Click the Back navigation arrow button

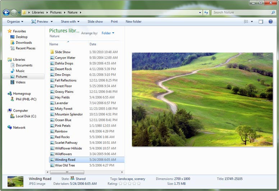pos(6,13)
